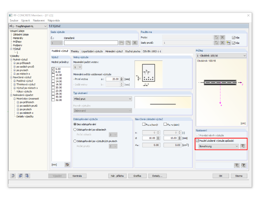The image size is (272, 204).
Task: Click the saved reinforcement template icon beside Bewehrung
Action: pos(243,146)
